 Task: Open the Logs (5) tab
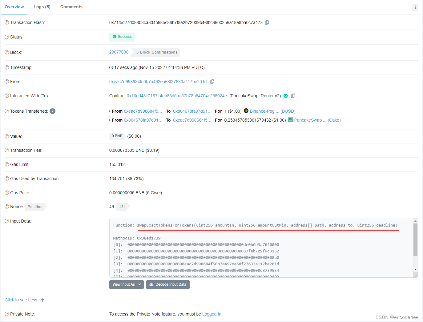click(42, 7)
